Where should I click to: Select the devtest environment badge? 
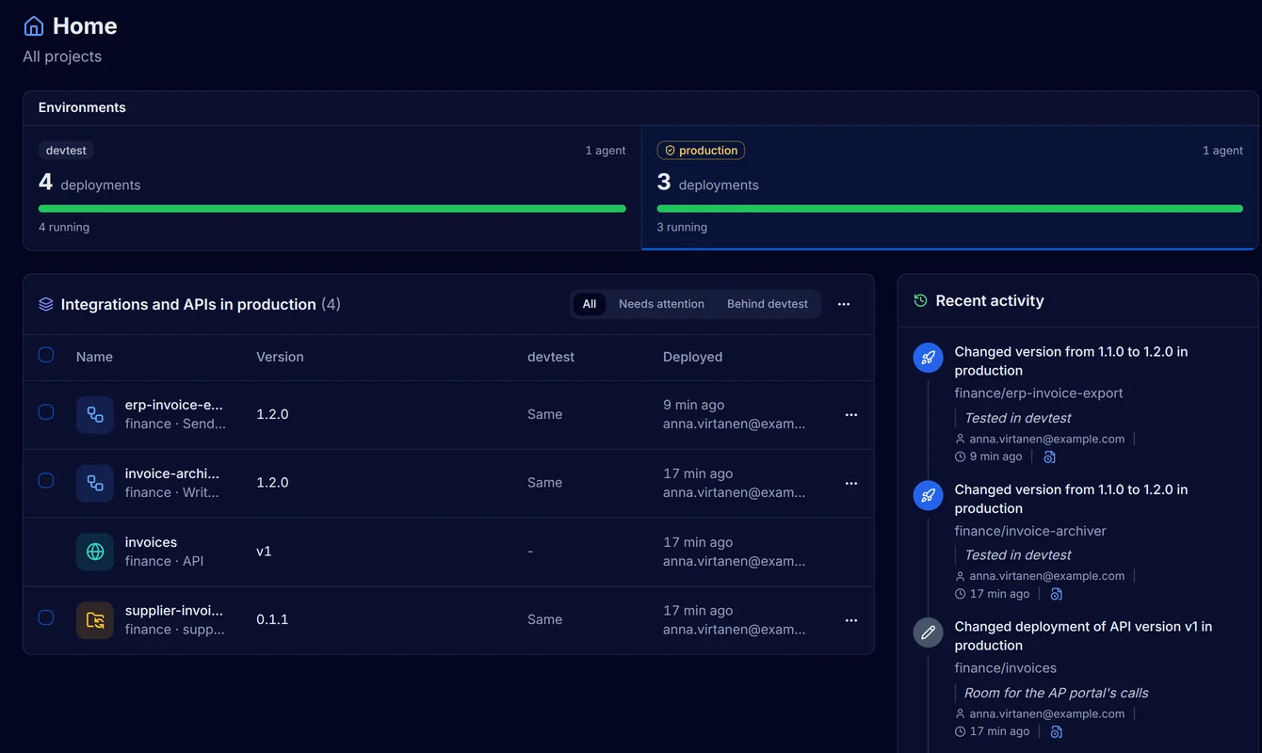66,151
